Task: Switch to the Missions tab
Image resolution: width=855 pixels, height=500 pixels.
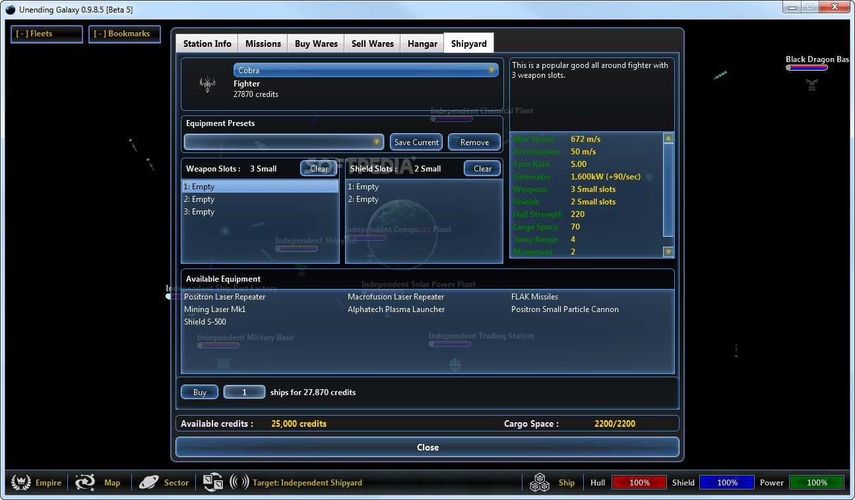Action: (263, 44)
